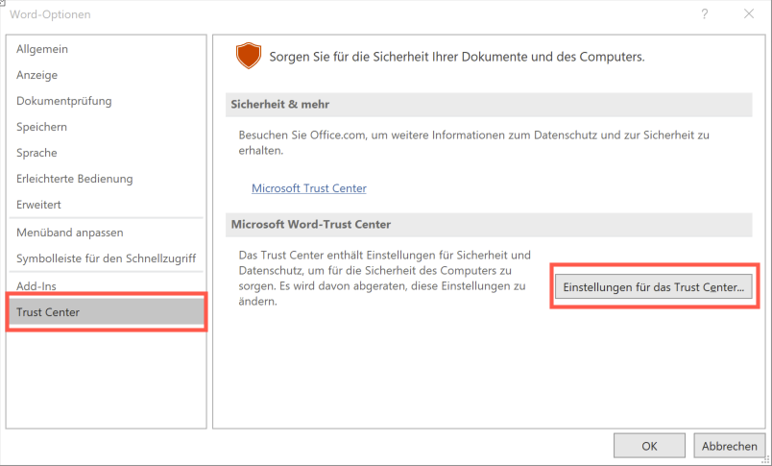Cancel with the Abbrechen button
Viewport: 772px width, 466px height.
[x=729, y=446]
